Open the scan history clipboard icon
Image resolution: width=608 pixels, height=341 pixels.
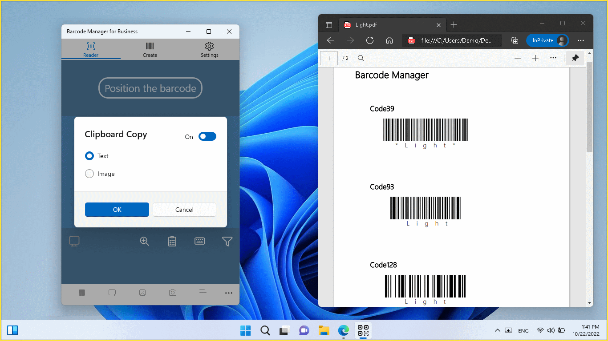(x=172, y=241)
